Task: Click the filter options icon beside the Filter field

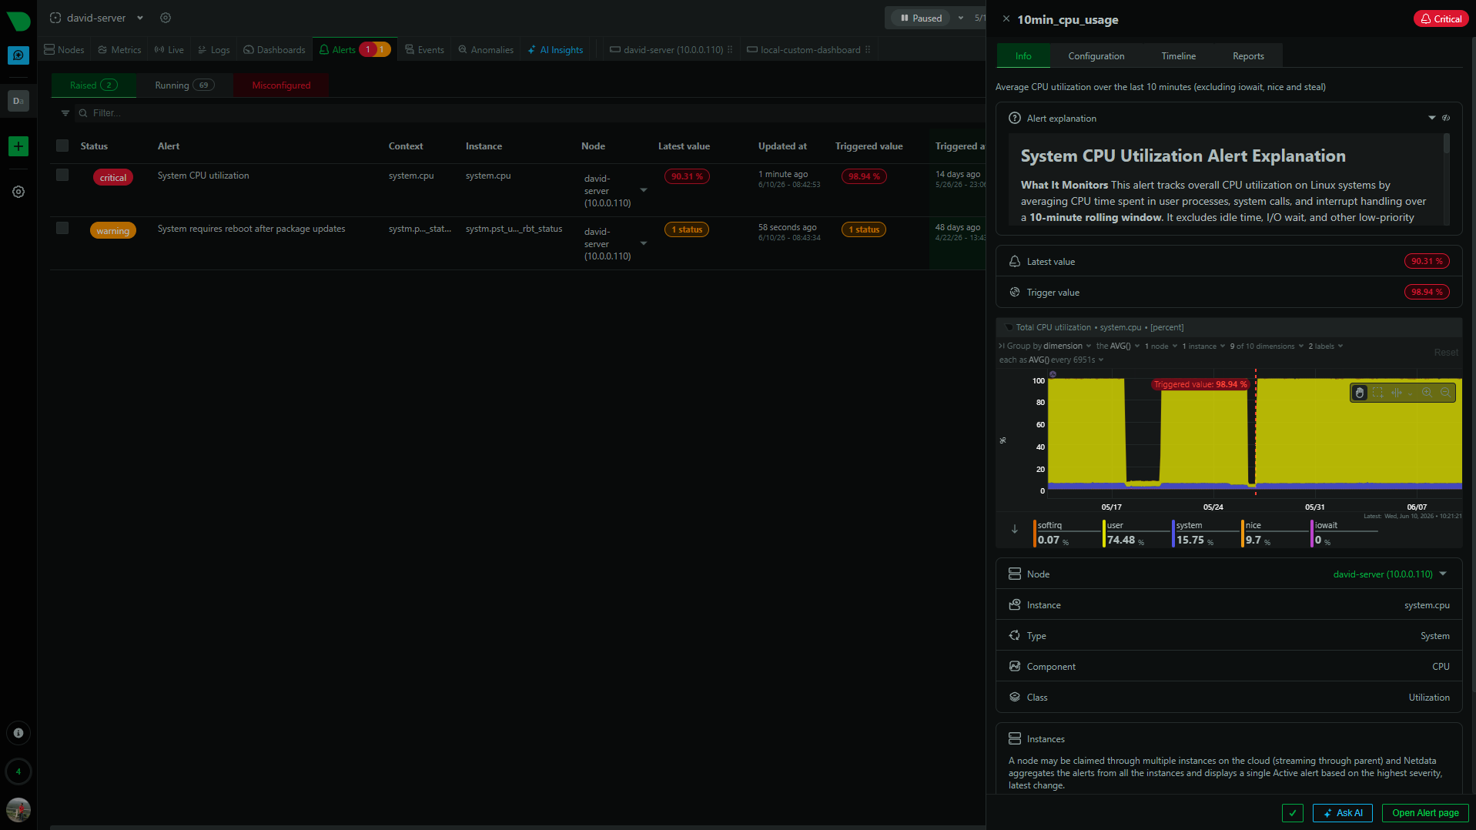Action: pos(65,113)
